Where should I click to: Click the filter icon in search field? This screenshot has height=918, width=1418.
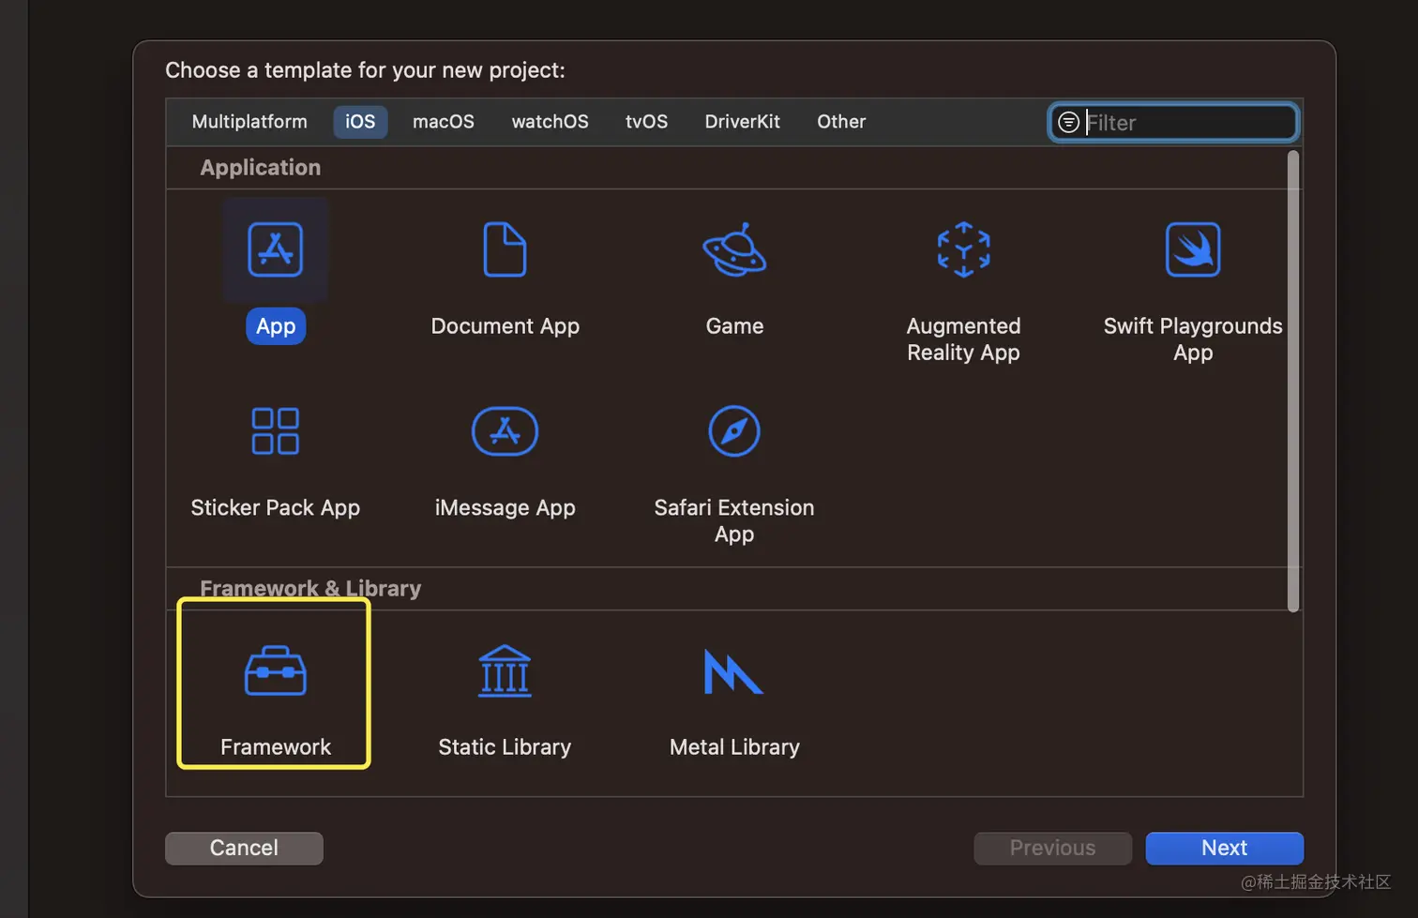click(x=1068, y=122)
